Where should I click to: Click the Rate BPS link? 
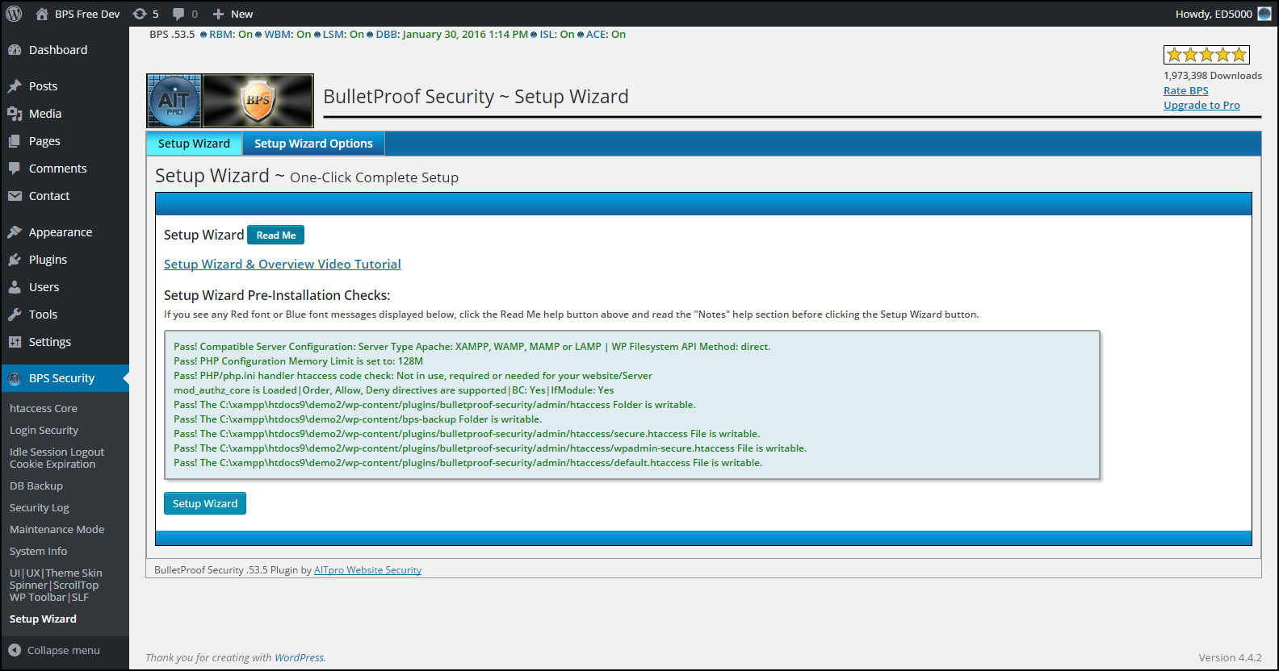click(1186, 91)
